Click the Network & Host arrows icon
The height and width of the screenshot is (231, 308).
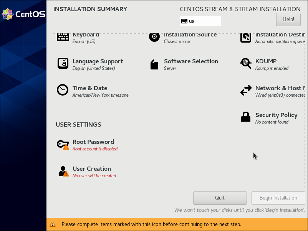(246, 91)
